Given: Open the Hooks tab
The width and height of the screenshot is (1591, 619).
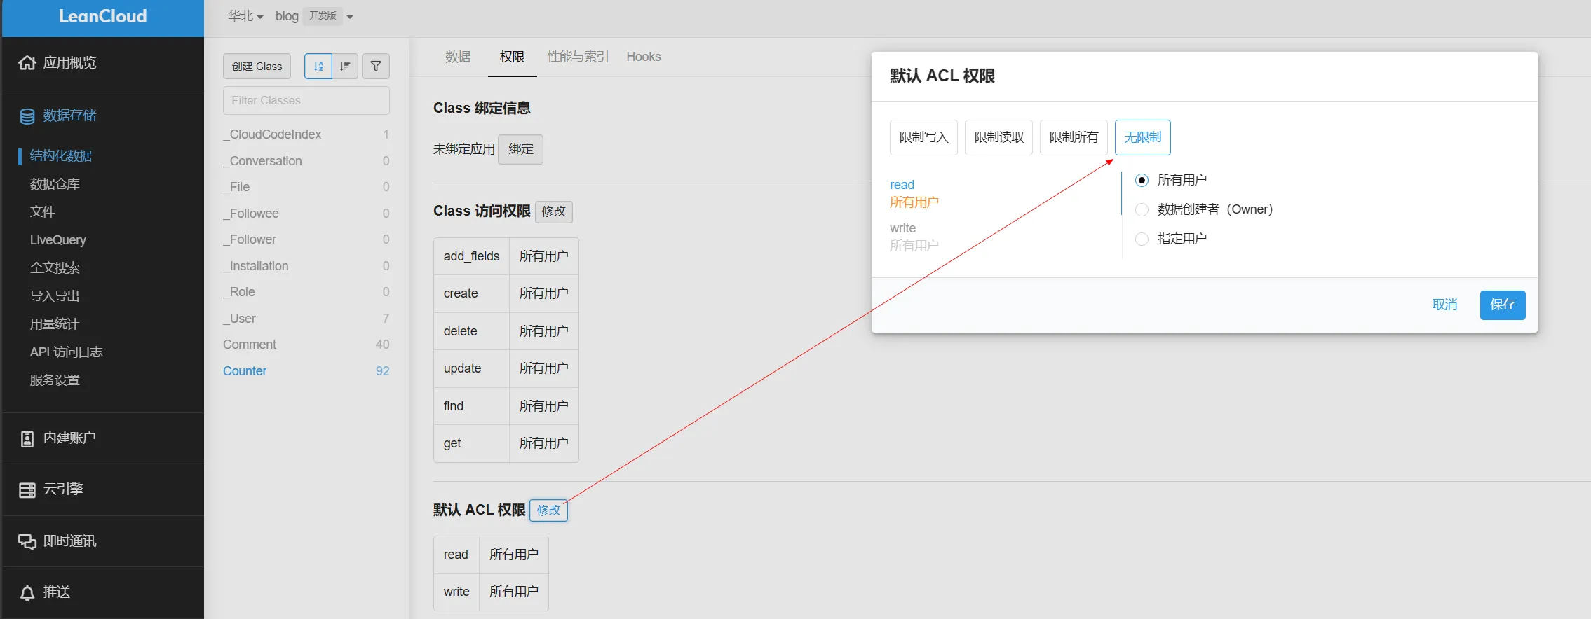Looking at the screenshot, I should (643, 57).
